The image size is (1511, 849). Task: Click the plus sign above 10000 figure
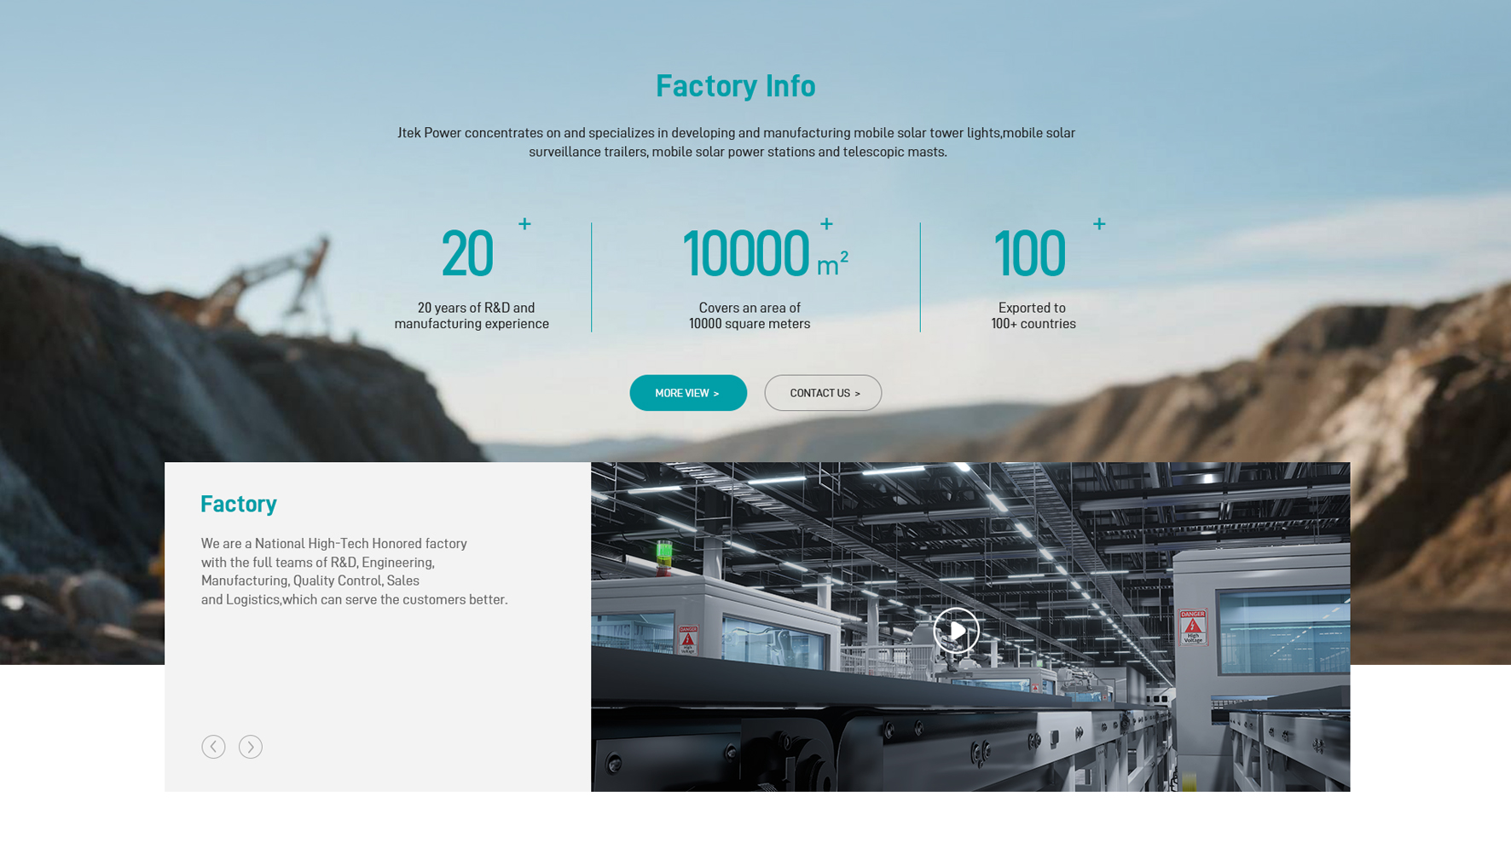825,224
